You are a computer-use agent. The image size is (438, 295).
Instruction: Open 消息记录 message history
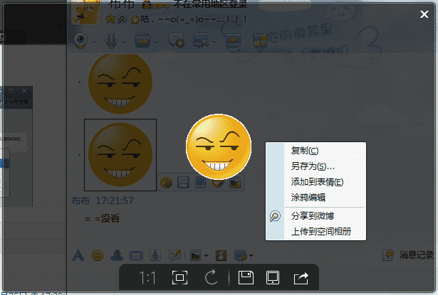coord(408,255)
